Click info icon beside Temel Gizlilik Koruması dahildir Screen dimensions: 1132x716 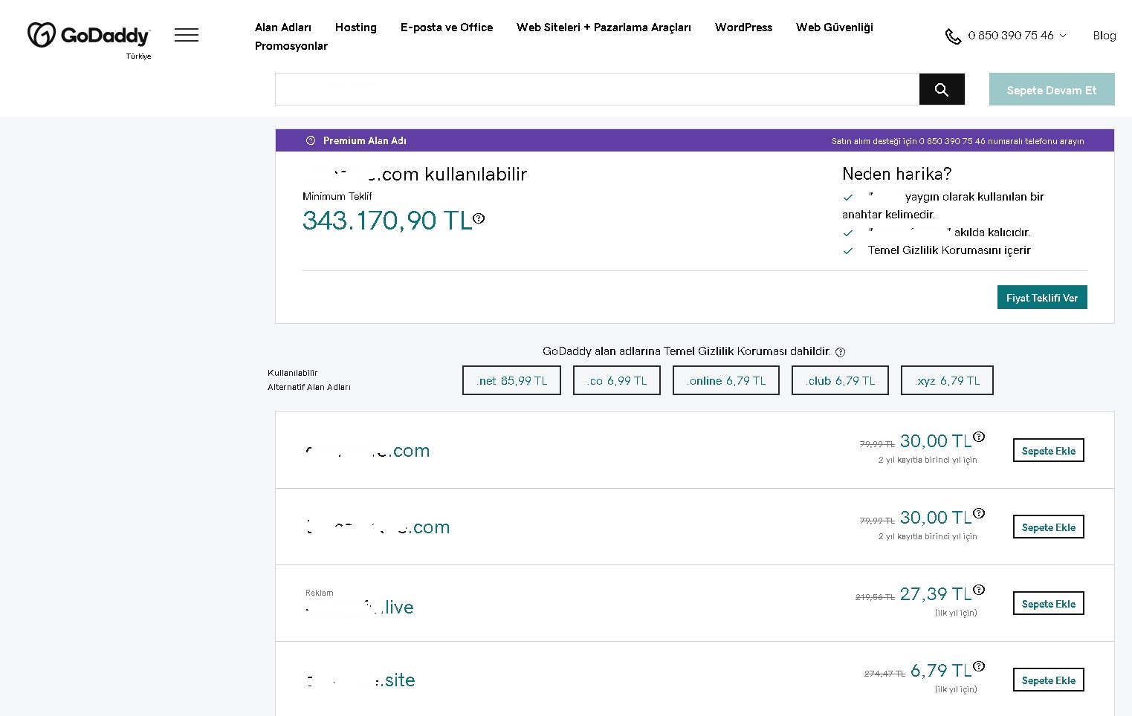click(x=840, y=352)
